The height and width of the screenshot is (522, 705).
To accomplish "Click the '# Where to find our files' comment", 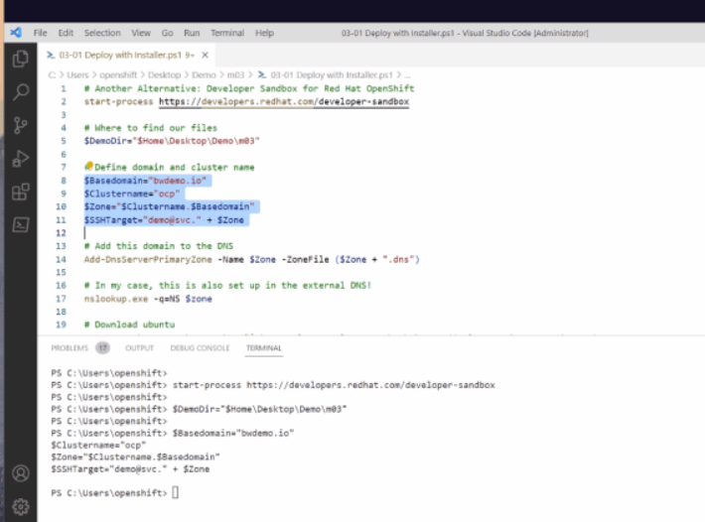I will tap(151, 128).
